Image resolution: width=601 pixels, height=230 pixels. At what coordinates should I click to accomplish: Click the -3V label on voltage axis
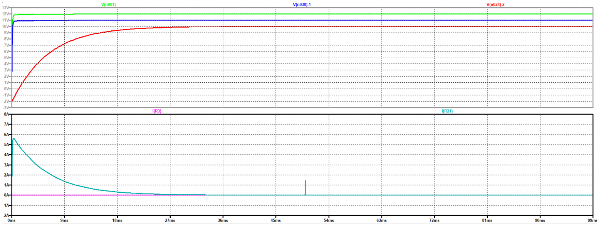tap(7, 107)
